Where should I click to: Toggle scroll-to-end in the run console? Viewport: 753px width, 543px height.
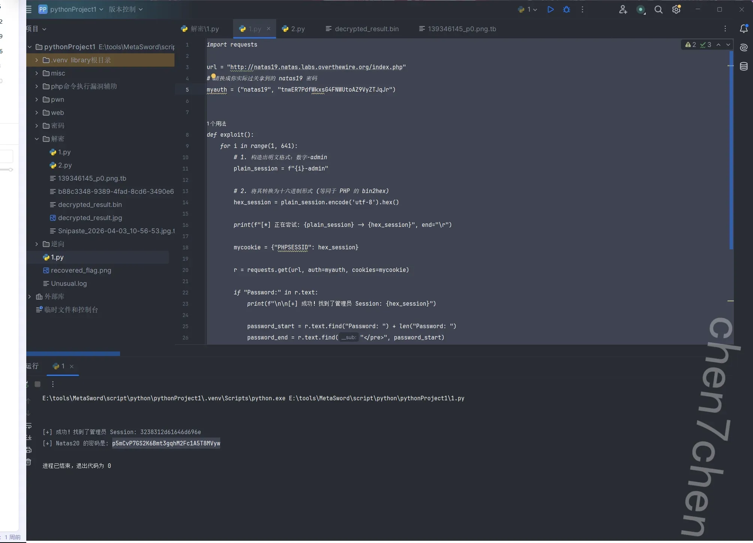(29, 437)
